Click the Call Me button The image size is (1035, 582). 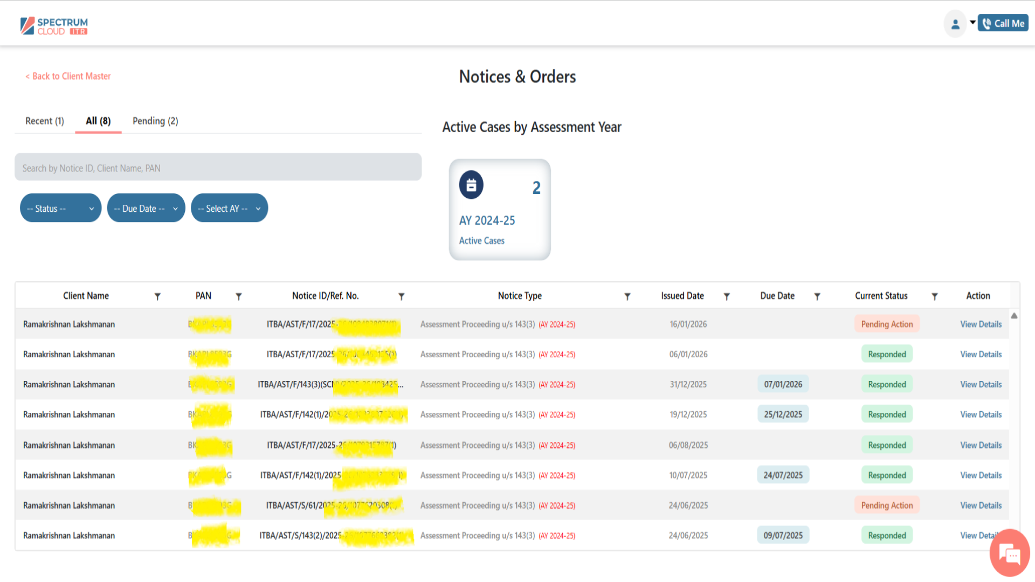tap(1003, 23)
